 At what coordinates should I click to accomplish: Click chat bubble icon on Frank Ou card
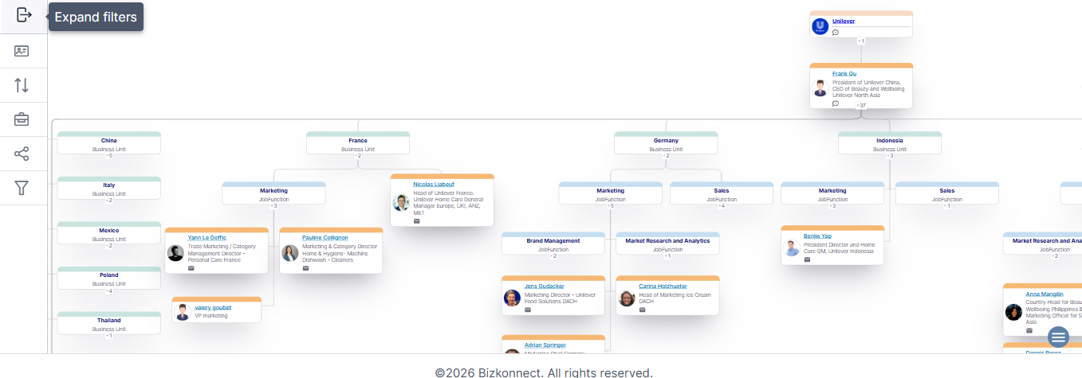click(x=836, y=103)
